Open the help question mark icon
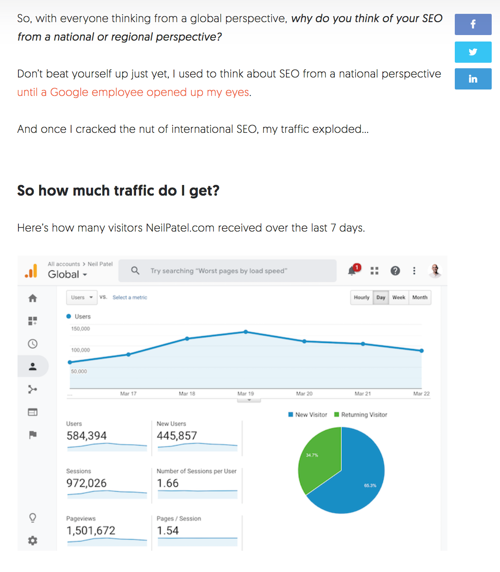 tap(395, 271)
